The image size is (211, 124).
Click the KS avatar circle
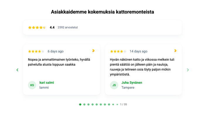pyautogui.click(x=32, y=85)
